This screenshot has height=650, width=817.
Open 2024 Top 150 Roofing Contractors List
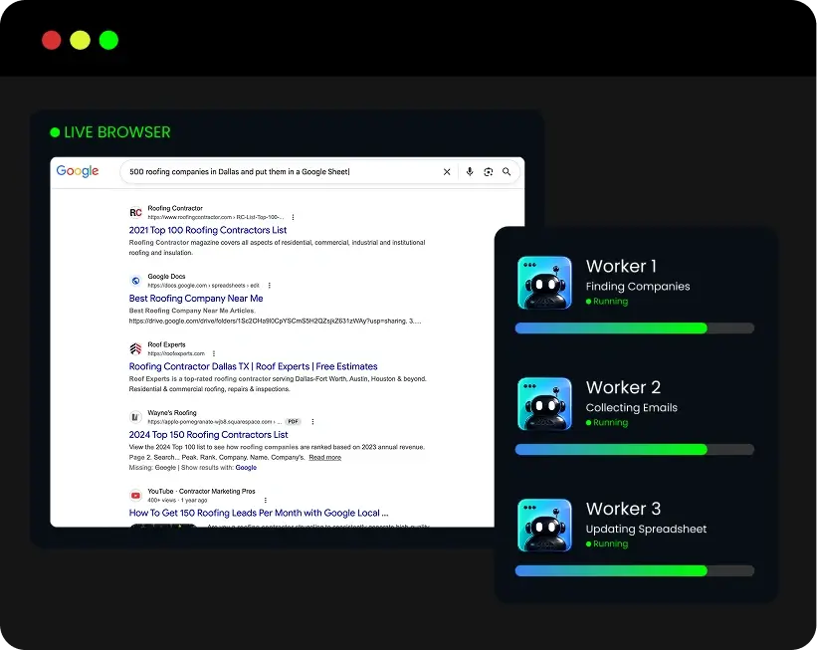point(208,435)
